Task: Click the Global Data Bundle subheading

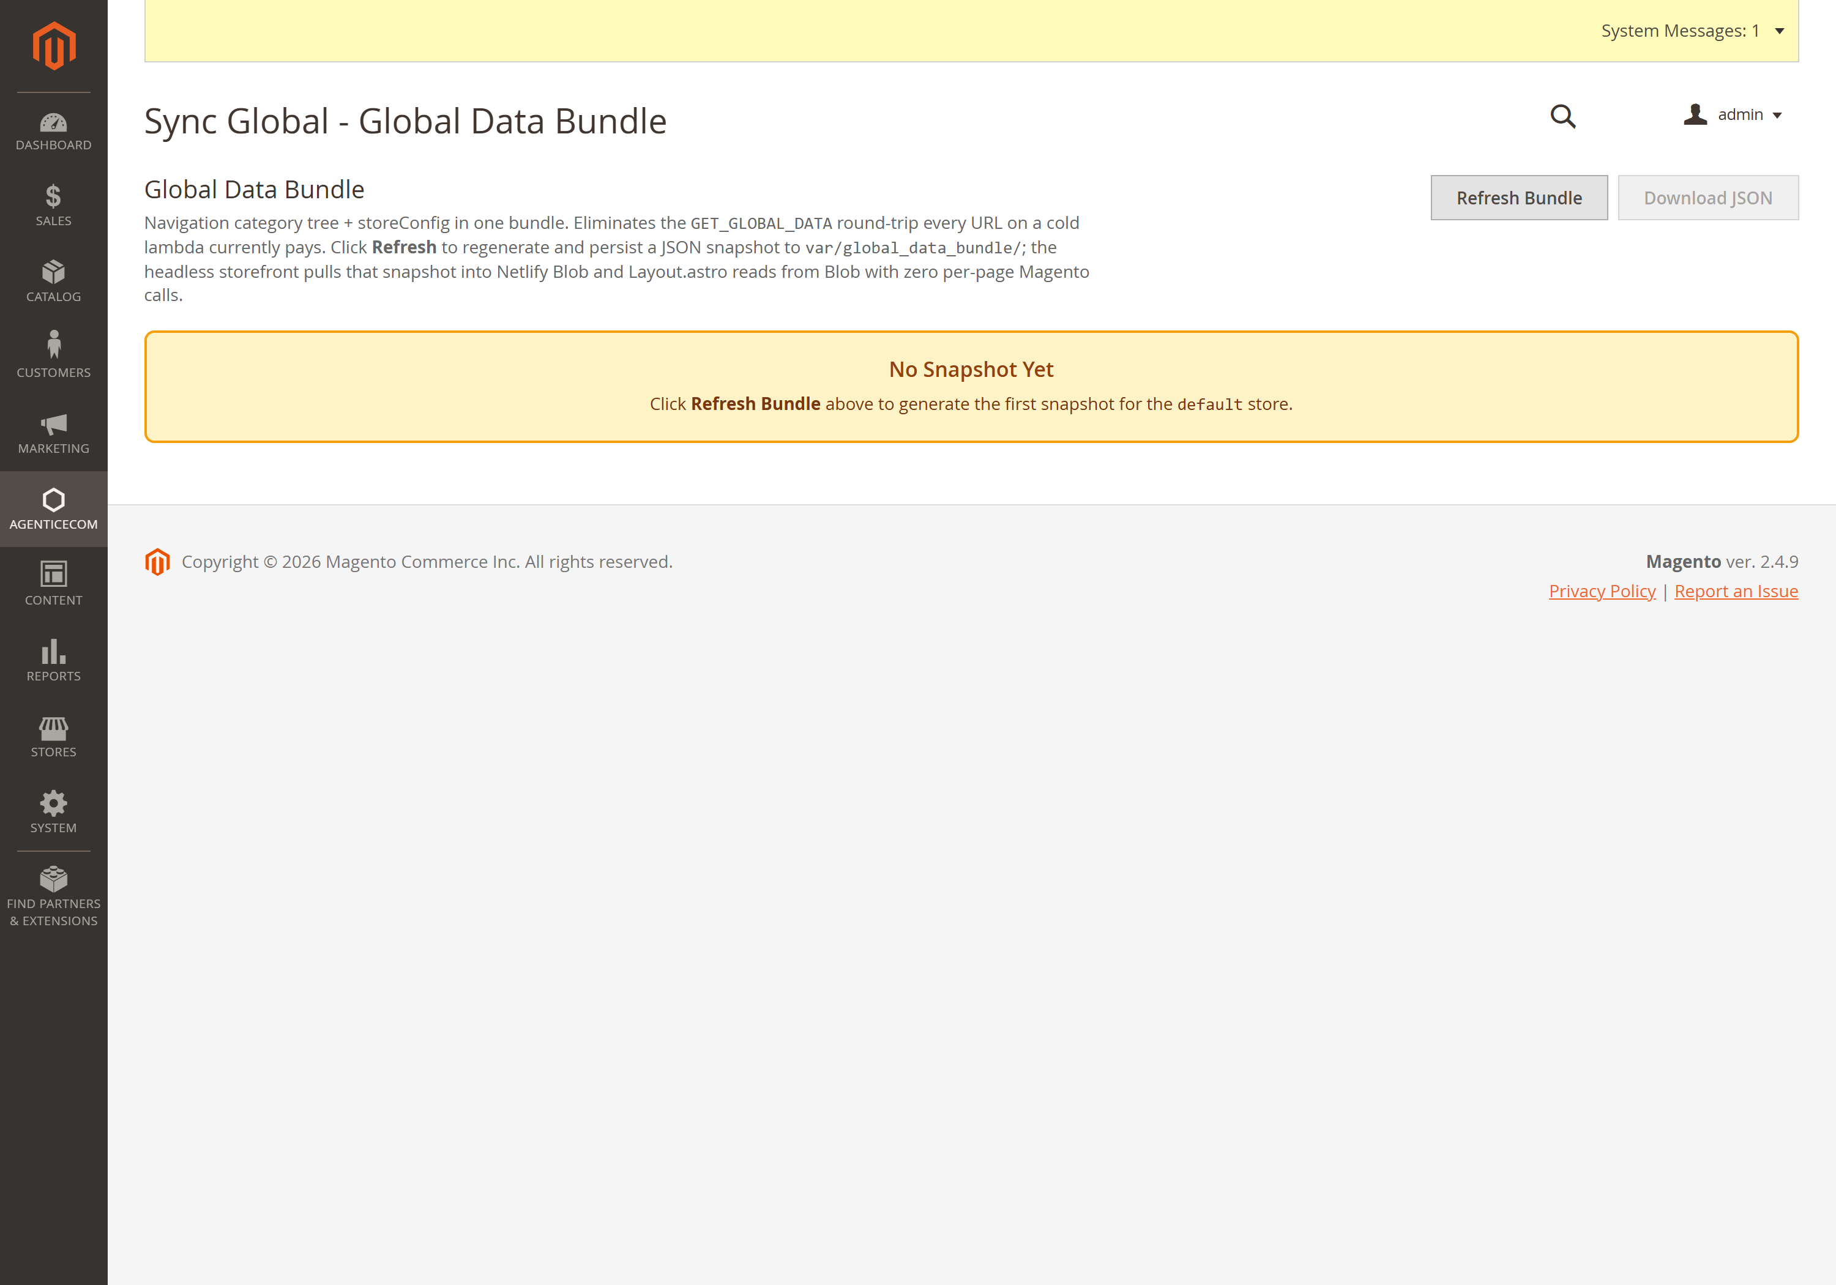Action: click(255, 190)
